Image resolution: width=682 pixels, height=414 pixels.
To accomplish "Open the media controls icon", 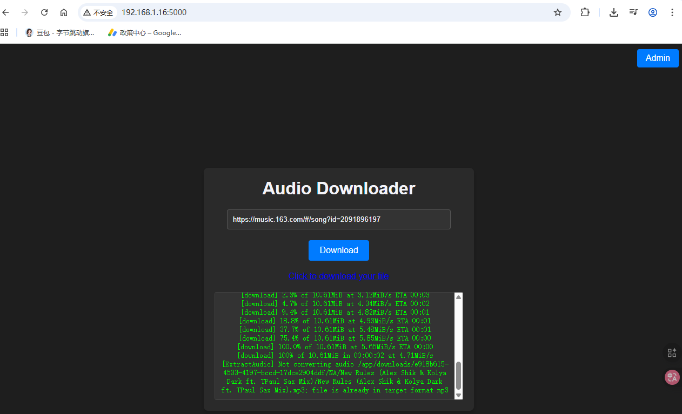I will tap(633, 12).
